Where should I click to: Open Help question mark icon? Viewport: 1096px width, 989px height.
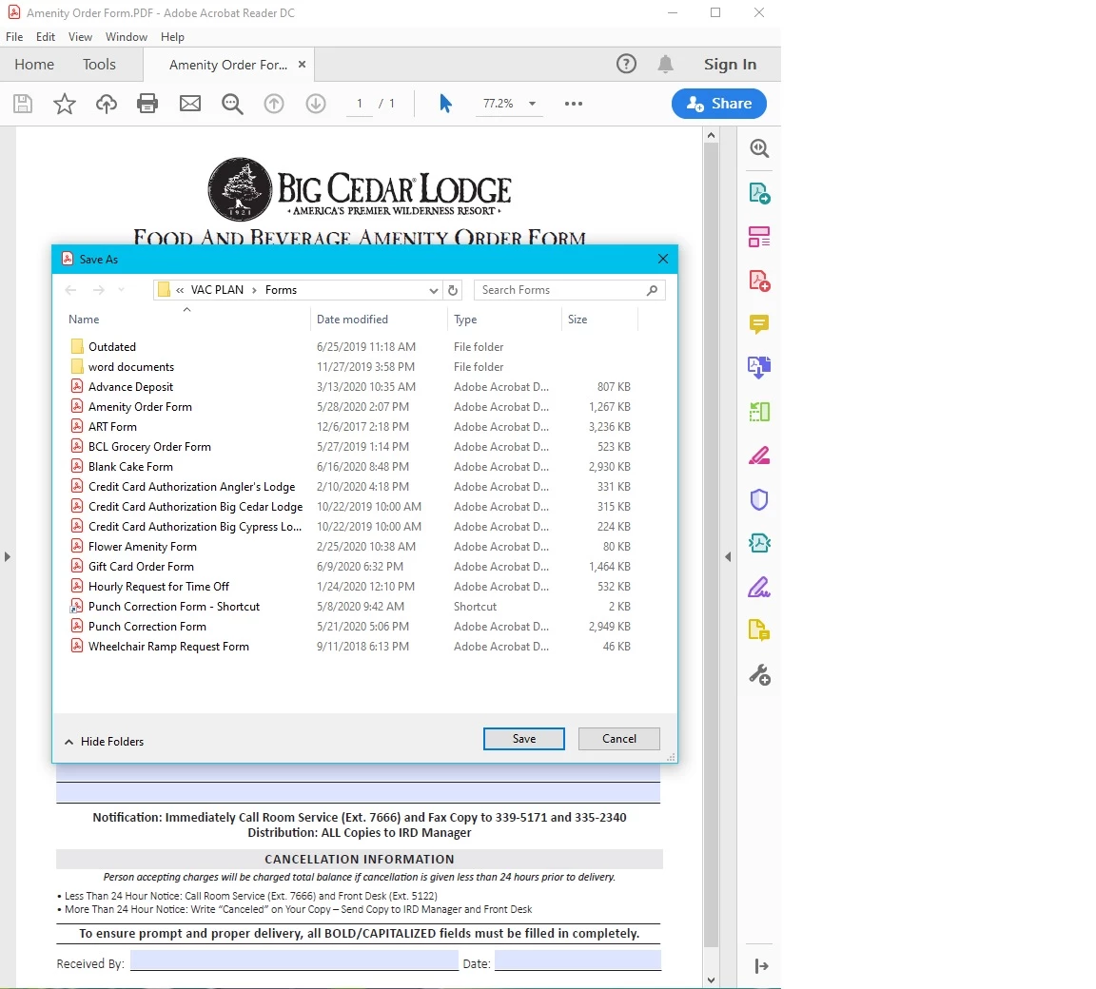626,65
